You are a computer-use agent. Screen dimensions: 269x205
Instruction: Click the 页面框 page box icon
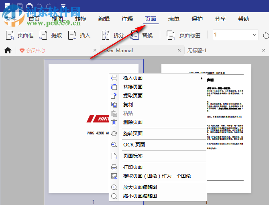[x=10, y=35]
